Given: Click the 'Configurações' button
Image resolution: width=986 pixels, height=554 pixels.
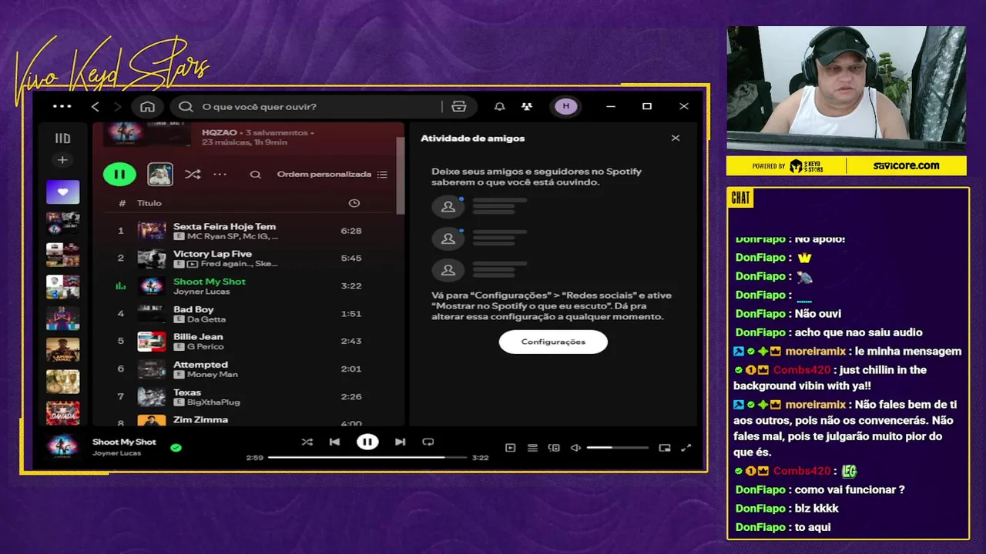Looking at the screenshot, I should pyautogui.click(x=553, y=342).
